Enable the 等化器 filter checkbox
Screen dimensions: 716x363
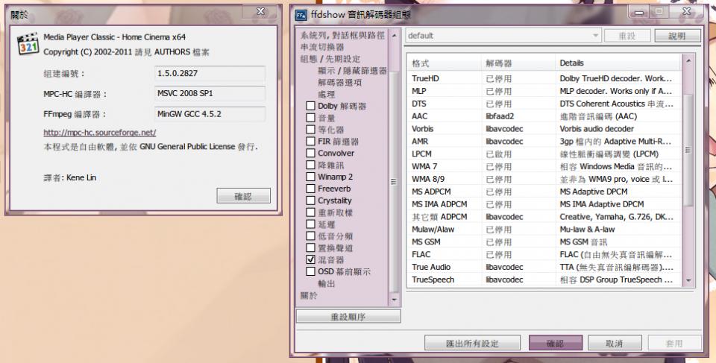[310, 130]
